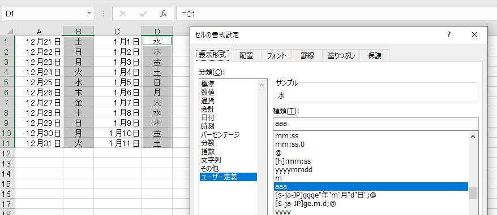Choose the highlighted aaa format in list
This screenshot has height=215, width=497.
click(371, 187)
